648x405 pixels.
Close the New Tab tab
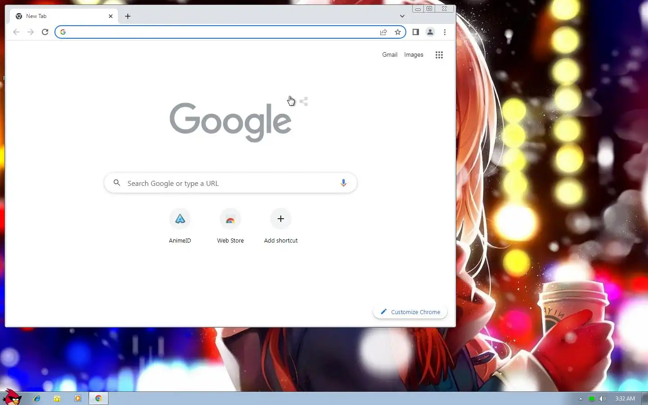[111, 16]
